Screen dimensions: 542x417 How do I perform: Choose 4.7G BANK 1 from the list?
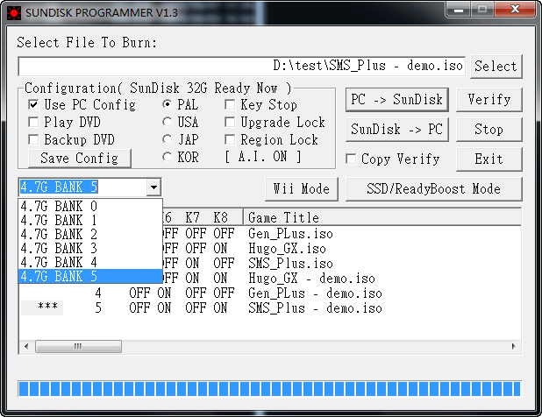[90, 220]
